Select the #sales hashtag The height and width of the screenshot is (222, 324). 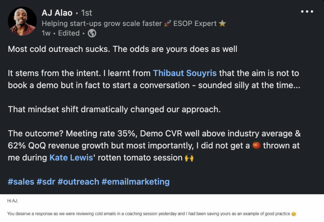[x=21, y=182]
